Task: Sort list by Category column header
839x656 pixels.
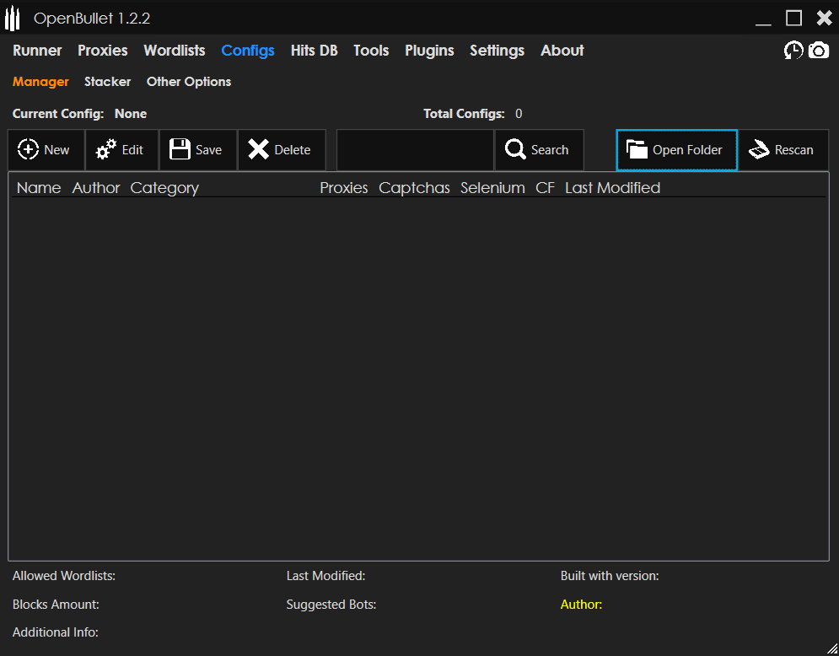Action: point(164,188)
